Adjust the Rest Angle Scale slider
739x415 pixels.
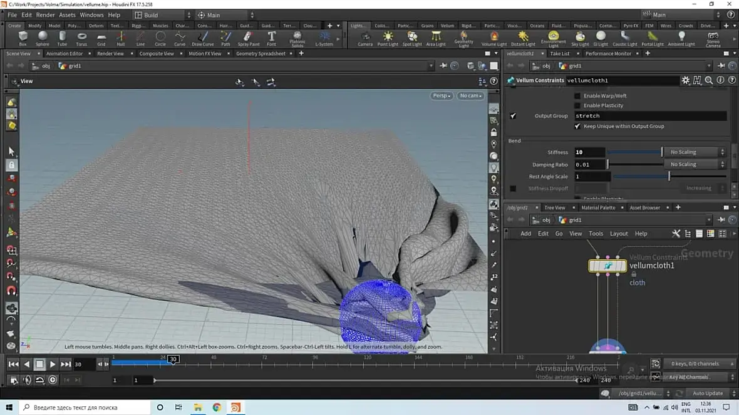coord(669,177)
